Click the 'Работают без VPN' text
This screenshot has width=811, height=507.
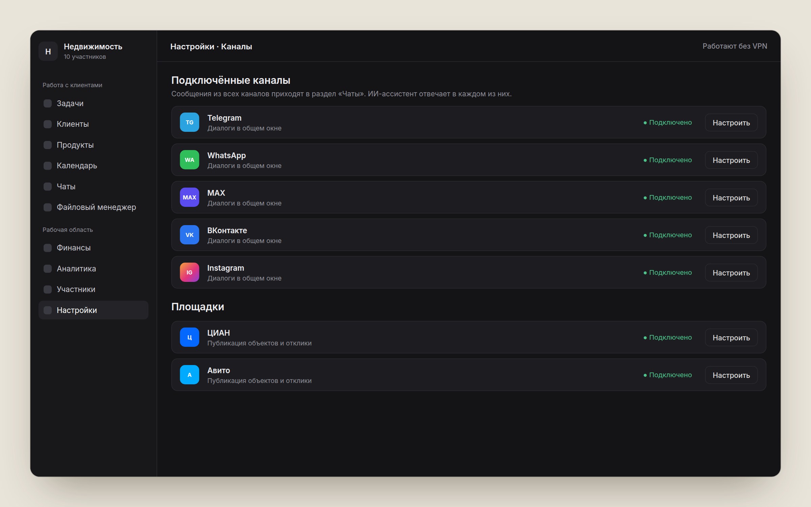pos(735,46)
